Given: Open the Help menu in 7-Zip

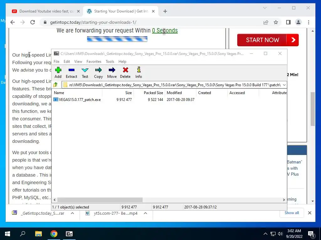Looking at the screenshot, I should pyautogui.click(x=122, y=62).
